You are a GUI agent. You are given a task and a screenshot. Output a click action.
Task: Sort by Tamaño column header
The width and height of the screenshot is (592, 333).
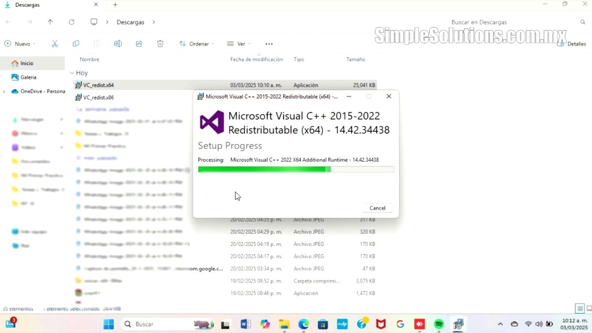(x=356, y=59)
